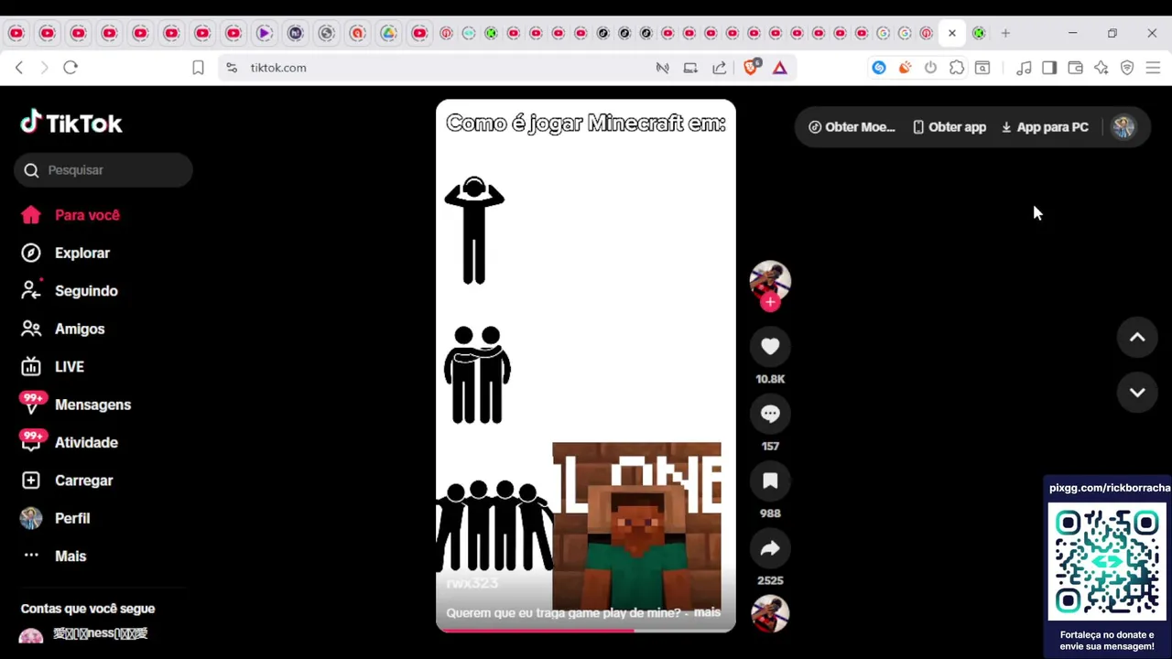Toggle the browser sidebar panel

[x=1049, y=68]
